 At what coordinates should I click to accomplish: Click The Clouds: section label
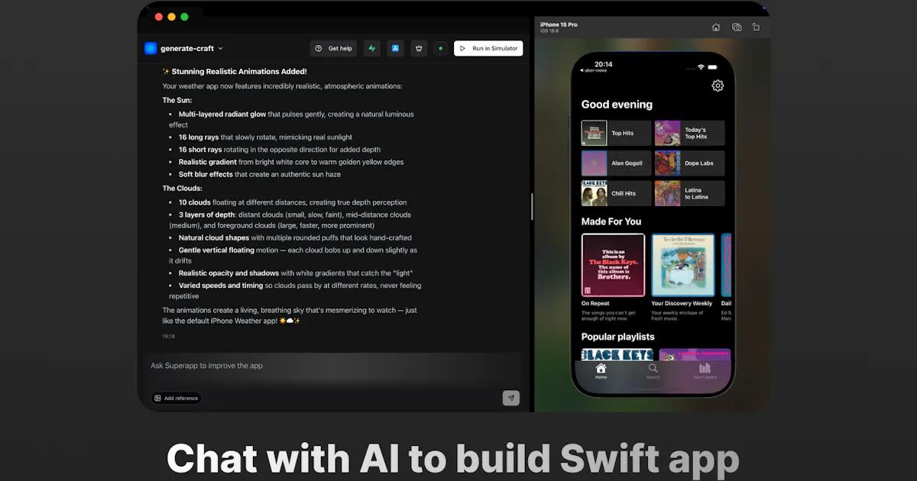[x=182, y=188]
